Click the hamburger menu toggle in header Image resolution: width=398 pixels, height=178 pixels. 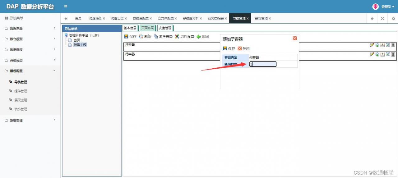65,6
